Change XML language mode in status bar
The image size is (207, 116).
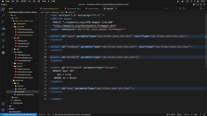[x=196, y=115]
